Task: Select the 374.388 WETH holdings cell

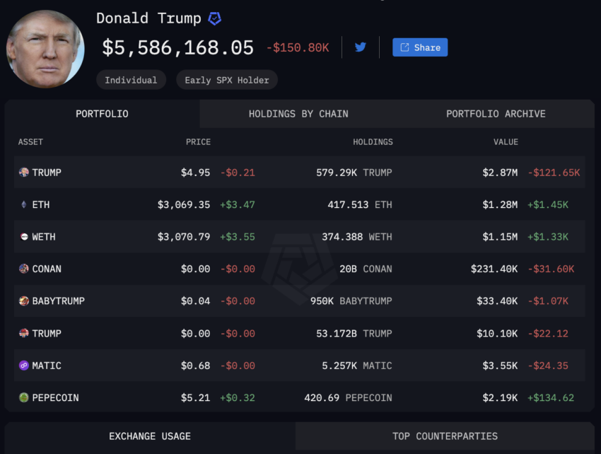Action: [x=357, y=237]
